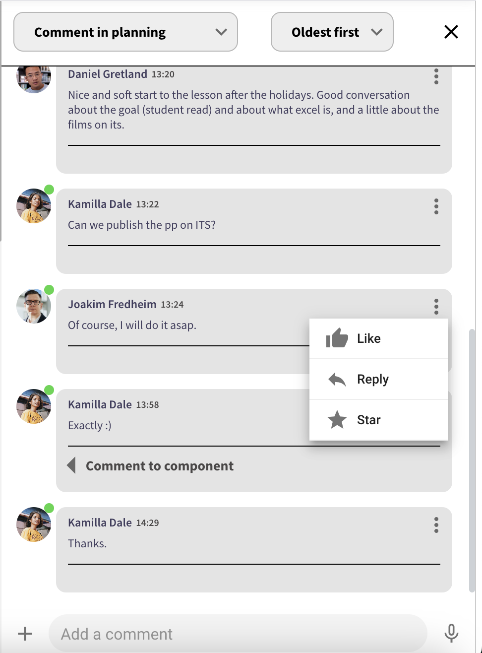
Task: Close the comments panel with X
Action: [x=451, y=32]
